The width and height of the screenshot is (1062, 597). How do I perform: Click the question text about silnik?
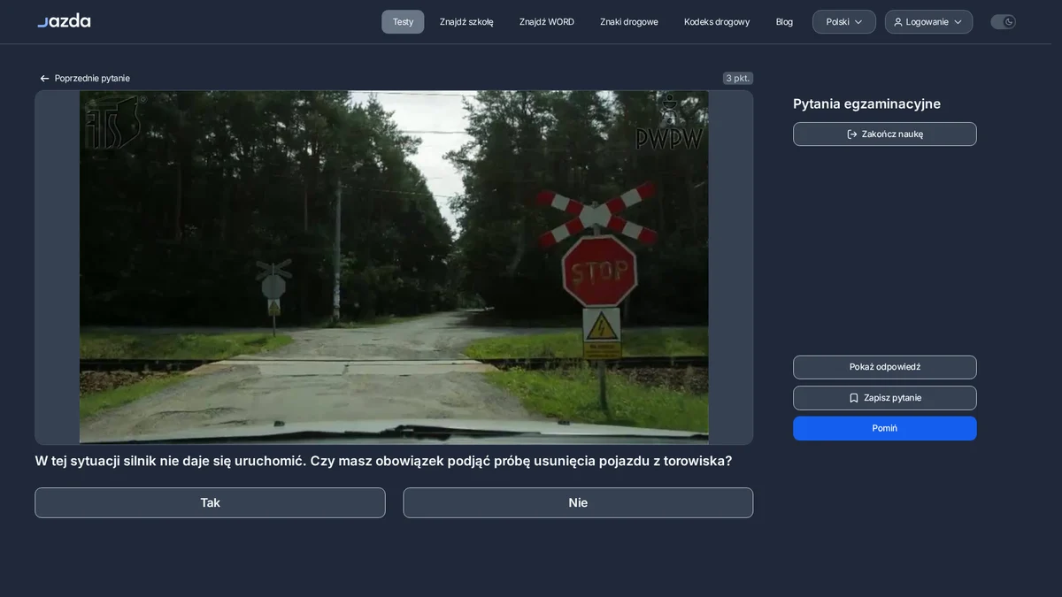(x=383, y=462)
